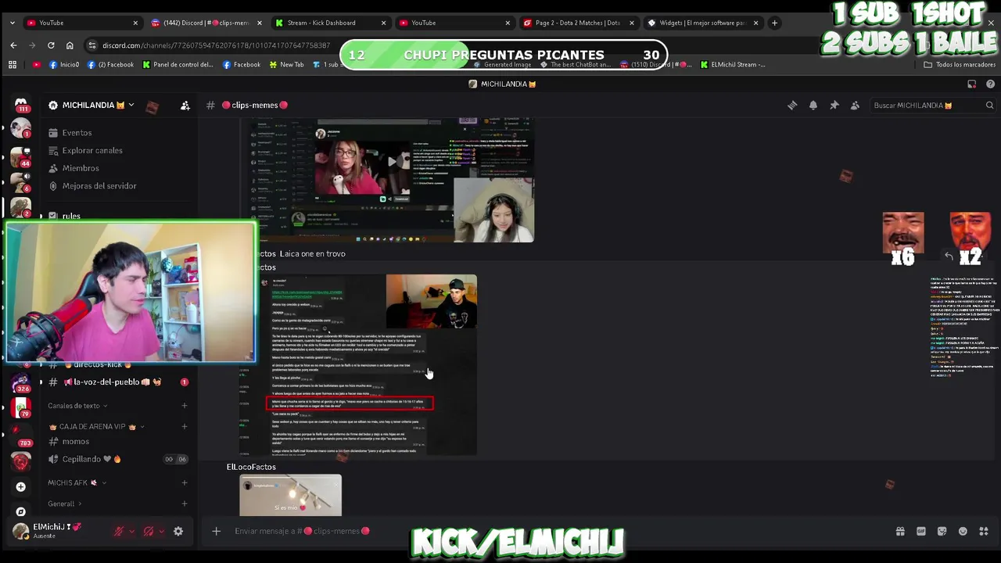Reload the page in browser
Viewport: 1001px width, 563px height.
[51, 45]
